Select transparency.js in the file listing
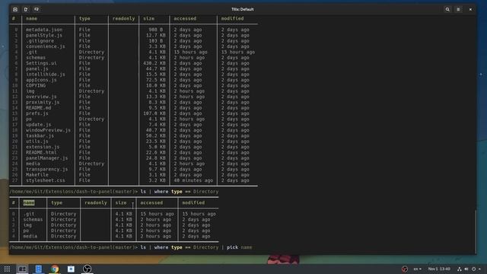The height and width of the screenshot is (274, 487). pyautogui.click(x=47, y=170)
